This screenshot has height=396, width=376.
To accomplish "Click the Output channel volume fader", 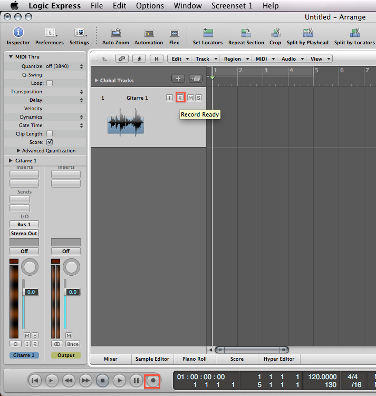I will click(72, 292).
